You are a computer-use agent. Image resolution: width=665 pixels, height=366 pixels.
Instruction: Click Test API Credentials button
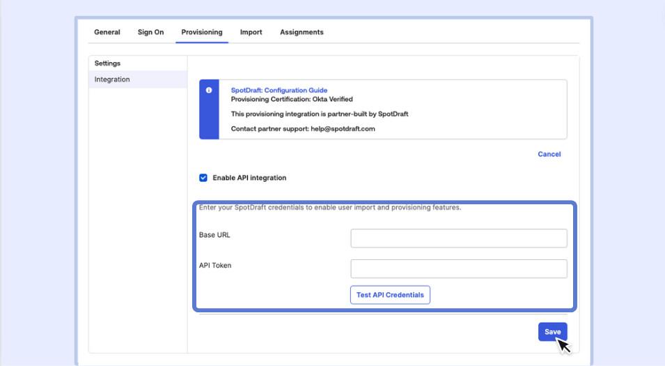coord(390,295)
